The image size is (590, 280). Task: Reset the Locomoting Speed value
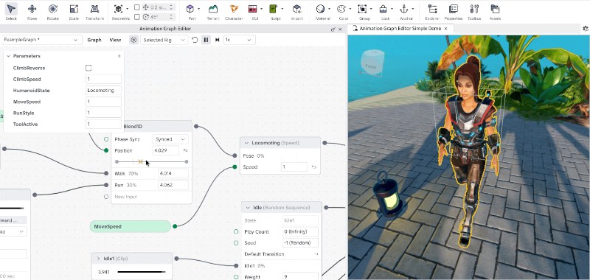point(314,167)
